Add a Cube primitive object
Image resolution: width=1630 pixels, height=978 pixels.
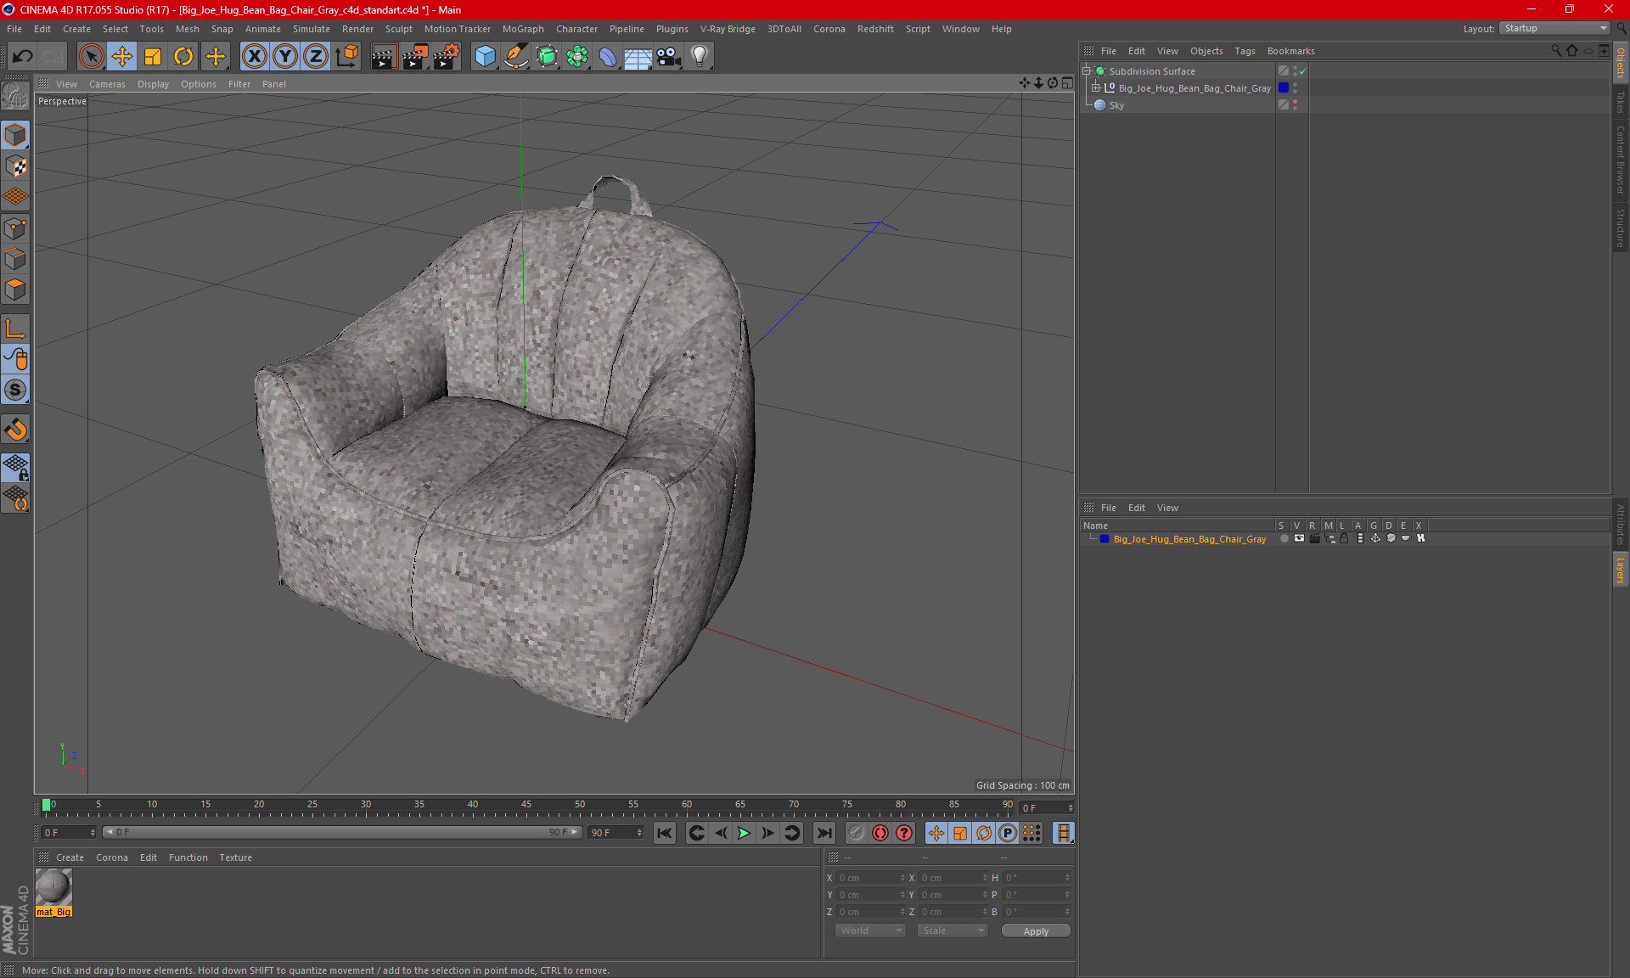485,57
